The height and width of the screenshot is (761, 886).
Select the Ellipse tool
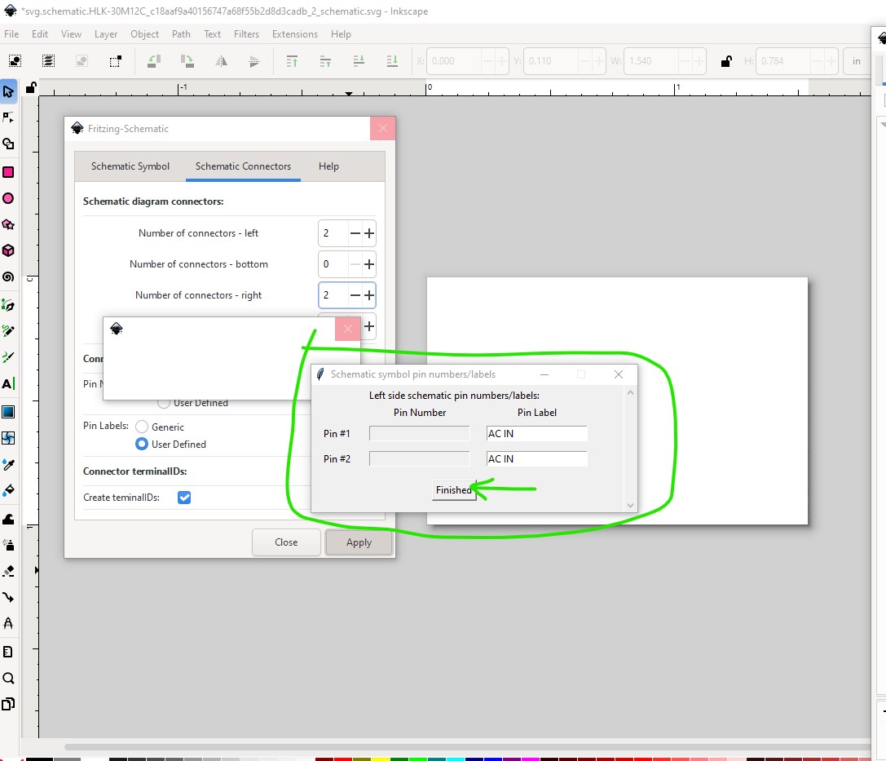coord(8,198)
